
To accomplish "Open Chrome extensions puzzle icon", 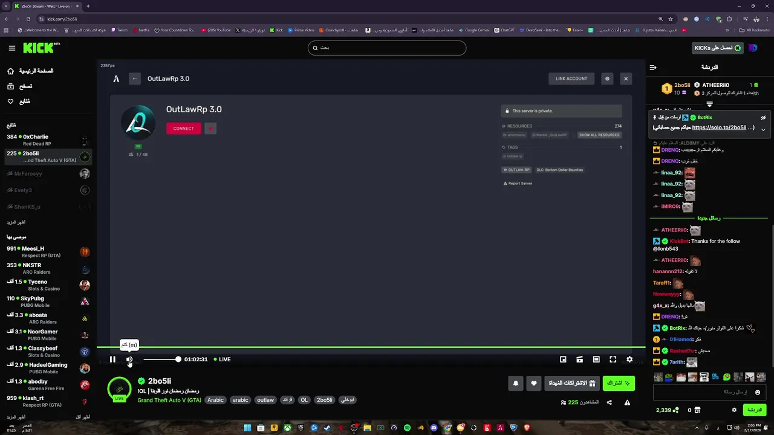I will [729, 19].
